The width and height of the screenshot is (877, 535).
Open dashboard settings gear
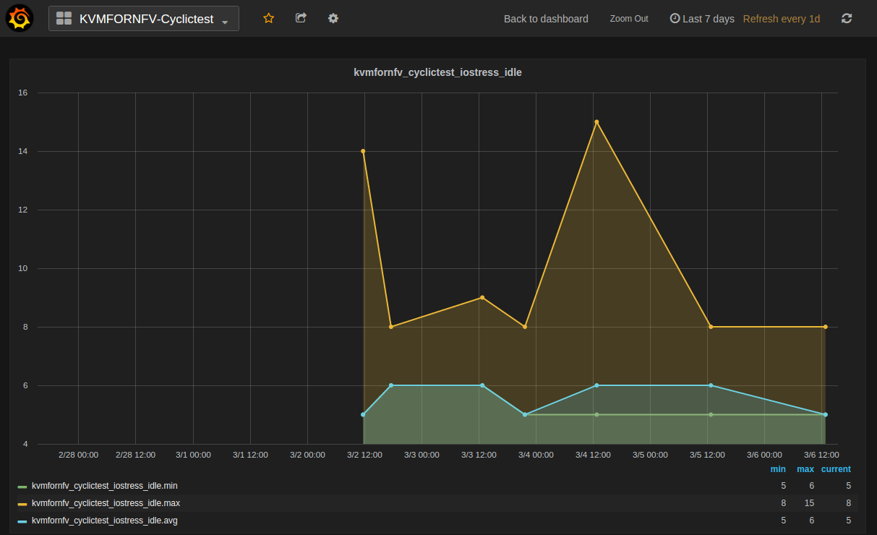pos(333,18)
